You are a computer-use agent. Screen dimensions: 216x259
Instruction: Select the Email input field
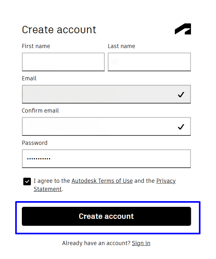click(x=106, y=94)
